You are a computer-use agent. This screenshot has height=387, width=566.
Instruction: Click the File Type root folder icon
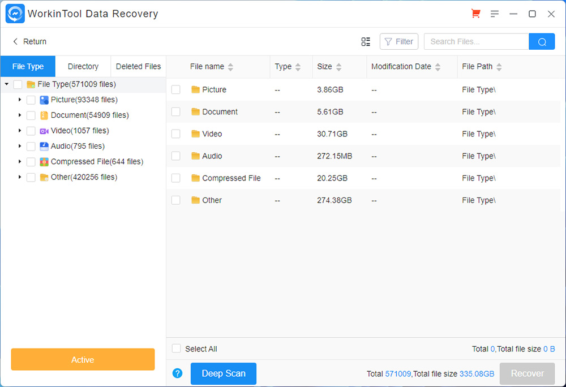point(31,84)
